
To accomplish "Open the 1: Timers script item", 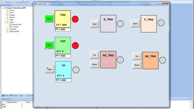I will click(15, 27).
